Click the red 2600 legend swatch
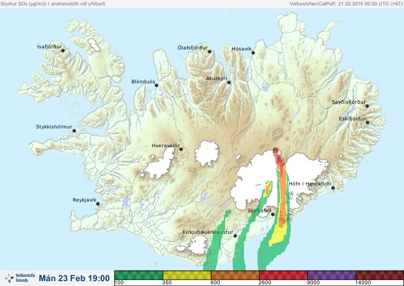The image size is (404, 286). click(283, 275)
